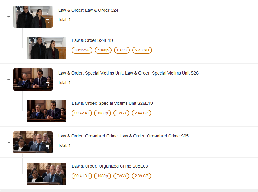Click the 1080p badge for Organized Crime S05E03
258x192 pixels.
103,176
